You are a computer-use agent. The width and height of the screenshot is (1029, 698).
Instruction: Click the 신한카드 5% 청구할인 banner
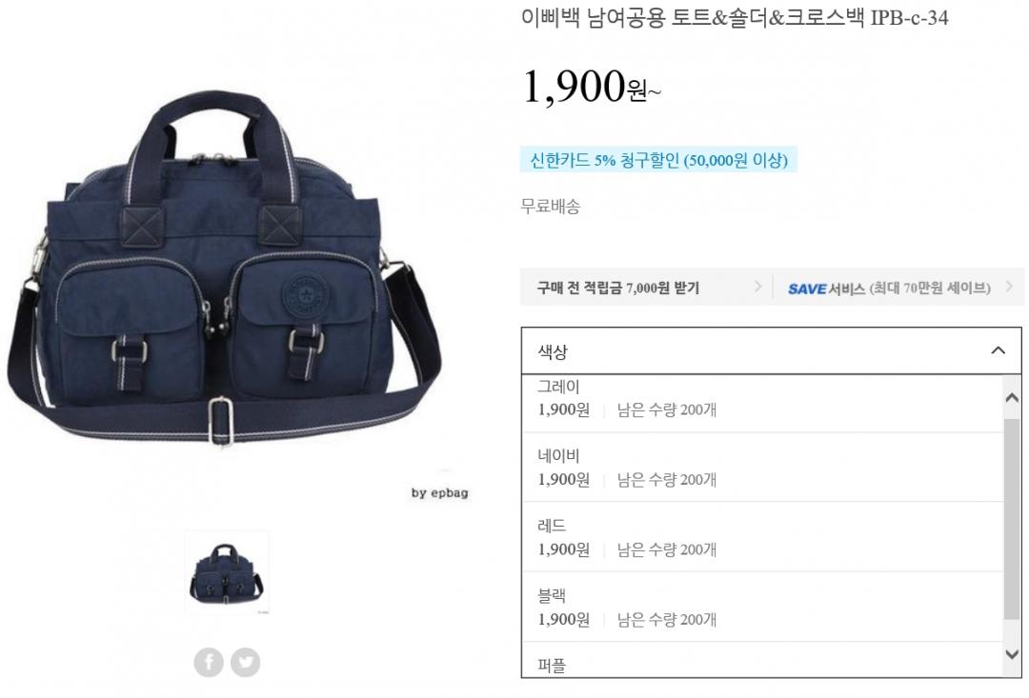[x=658, y=159]
